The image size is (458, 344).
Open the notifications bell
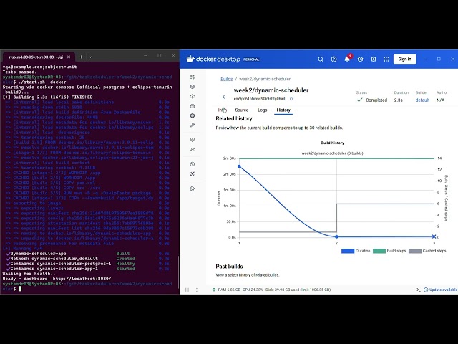(x=347, y=59)
